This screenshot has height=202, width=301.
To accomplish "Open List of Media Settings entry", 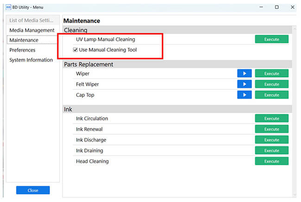I will coord(31,20).
